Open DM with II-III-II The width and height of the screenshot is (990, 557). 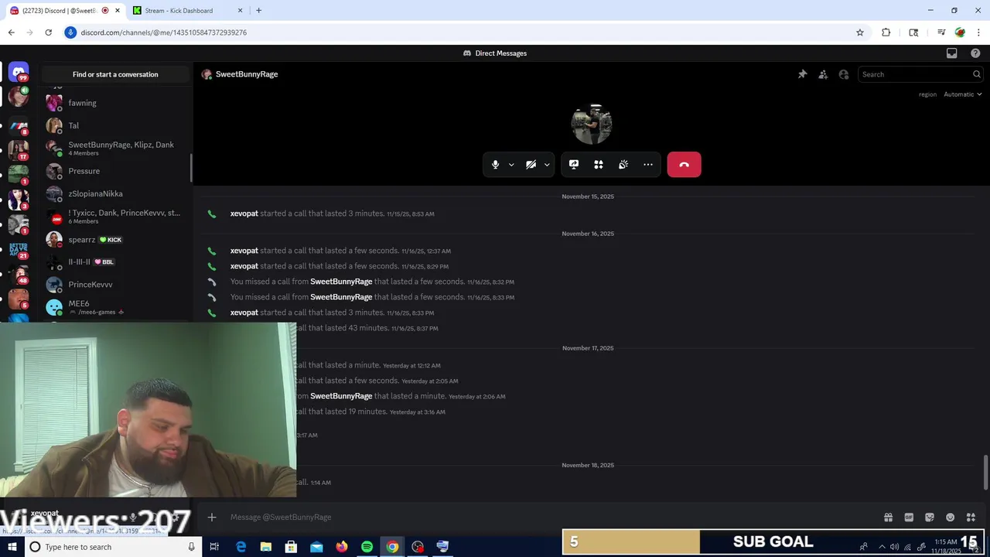(x=116, y=261)
